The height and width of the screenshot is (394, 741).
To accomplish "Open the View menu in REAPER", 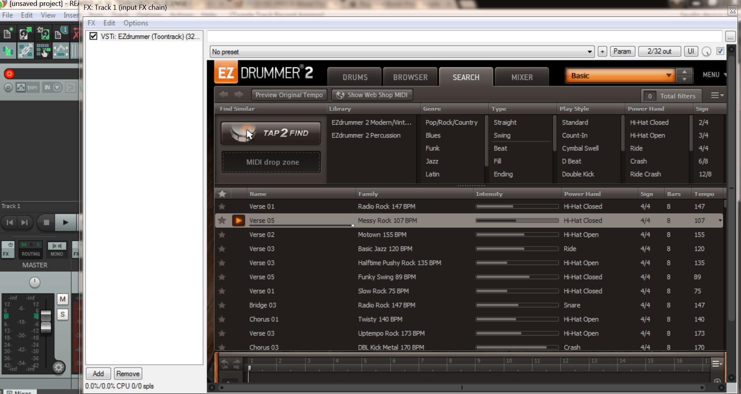I will tap(48, 15).
